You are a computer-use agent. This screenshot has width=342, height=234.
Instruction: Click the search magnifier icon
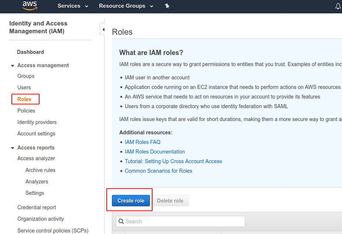(x=121, y=221)
